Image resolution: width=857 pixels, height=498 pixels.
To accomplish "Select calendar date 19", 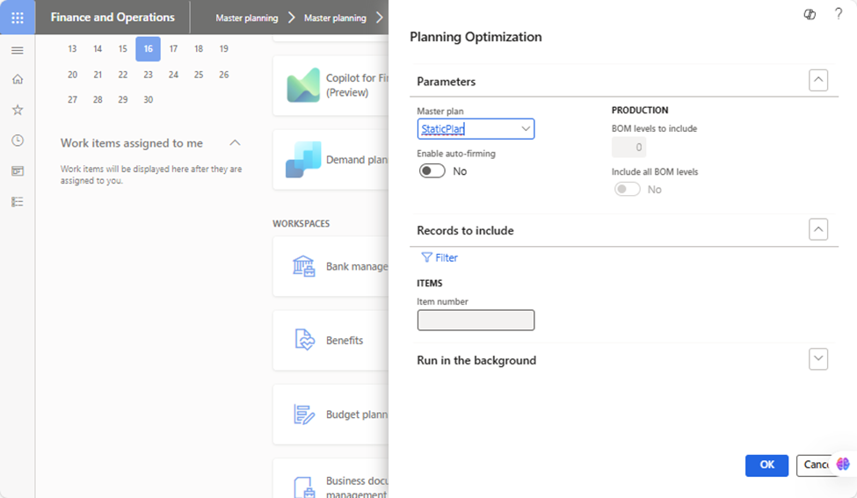I will (x=223, y=48).
